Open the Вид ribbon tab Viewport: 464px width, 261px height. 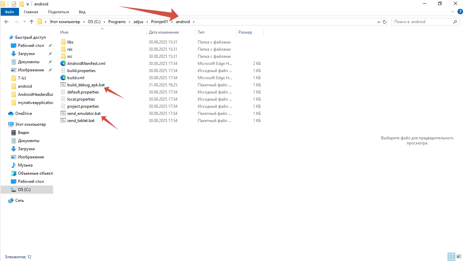point(82,12)
